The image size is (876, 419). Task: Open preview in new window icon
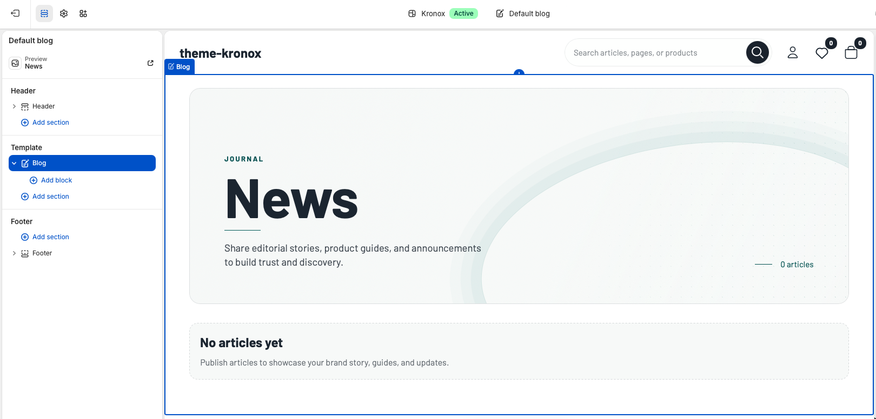coord(150,63)
